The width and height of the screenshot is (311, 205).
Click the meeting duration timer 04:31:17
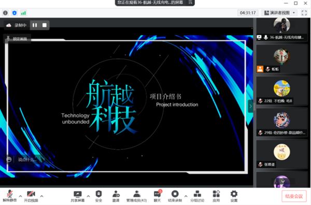[x=248, y=13]
